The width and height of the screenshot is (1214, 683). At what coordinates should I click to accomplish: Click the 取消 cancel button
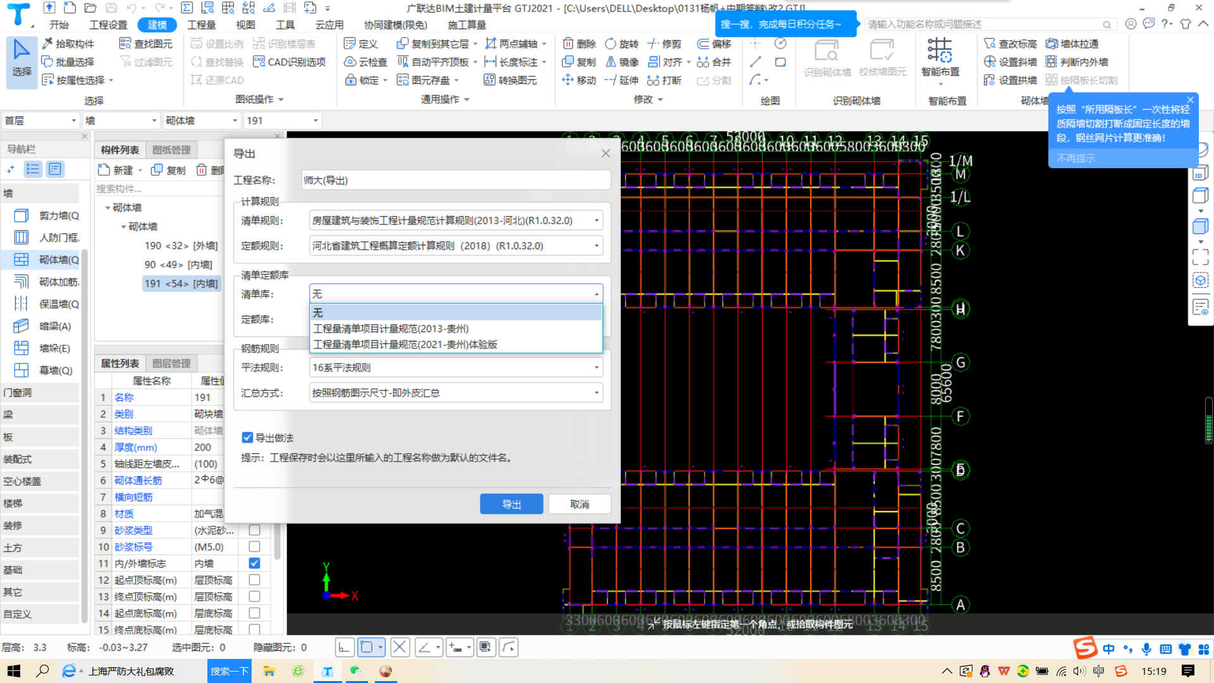[x=579, y=504]
